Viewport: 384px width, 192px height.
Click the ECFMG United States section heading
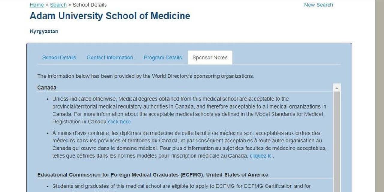pyautogui.click(x=153, y=175)
